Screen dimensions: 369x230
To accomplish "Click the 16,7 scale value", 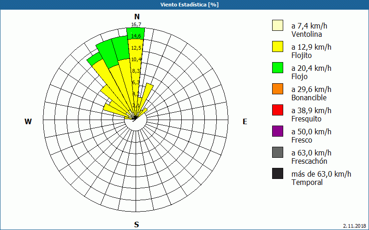I will coord(136,24).
